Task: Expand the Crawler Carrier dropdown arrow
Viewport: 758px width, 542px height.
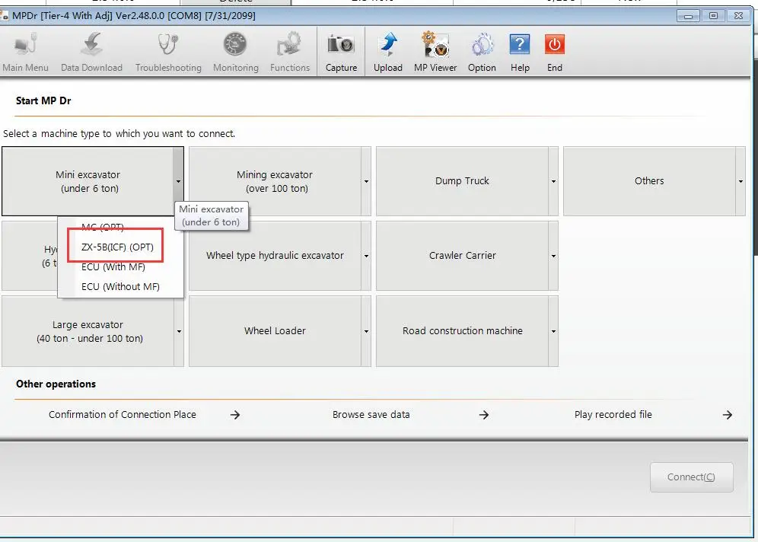Action: (553, 256)
